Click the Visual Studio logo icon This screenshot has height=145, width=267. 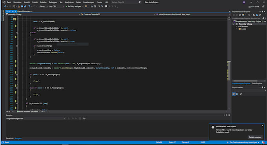tap(4, 2)
